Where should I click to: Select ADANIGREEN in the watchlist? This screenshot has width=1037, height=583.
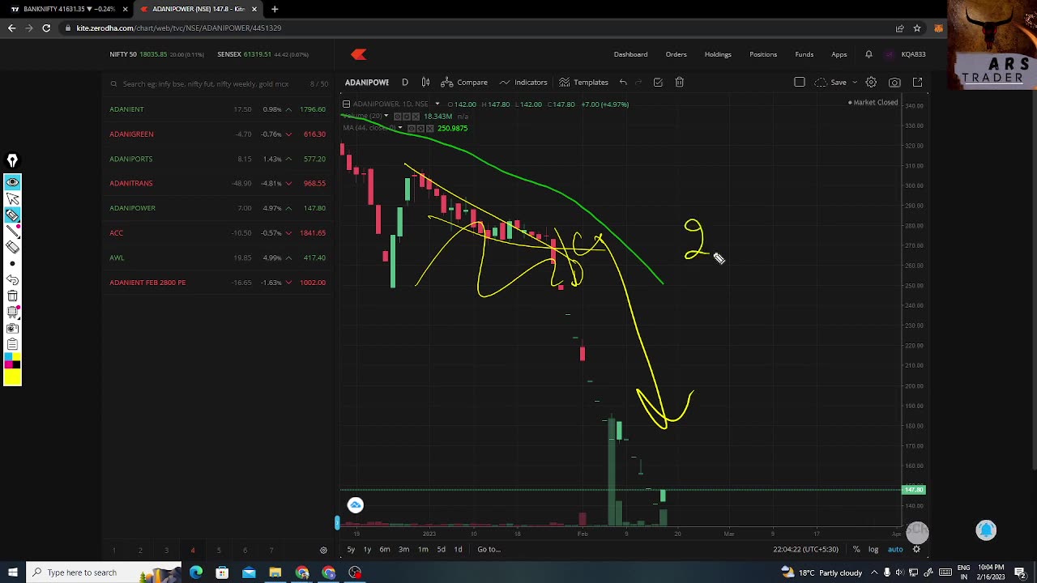click(x=218, y=134)
